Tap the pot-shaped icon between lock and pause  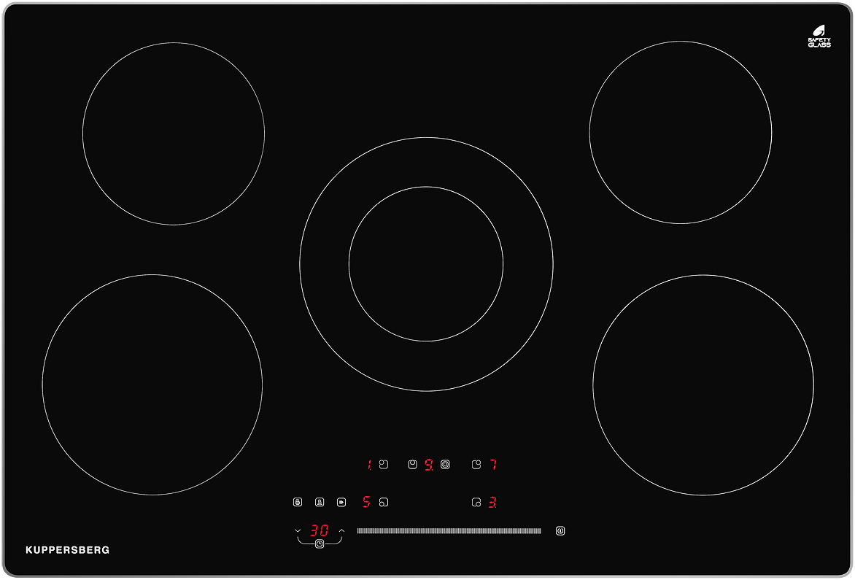(320, 502)
